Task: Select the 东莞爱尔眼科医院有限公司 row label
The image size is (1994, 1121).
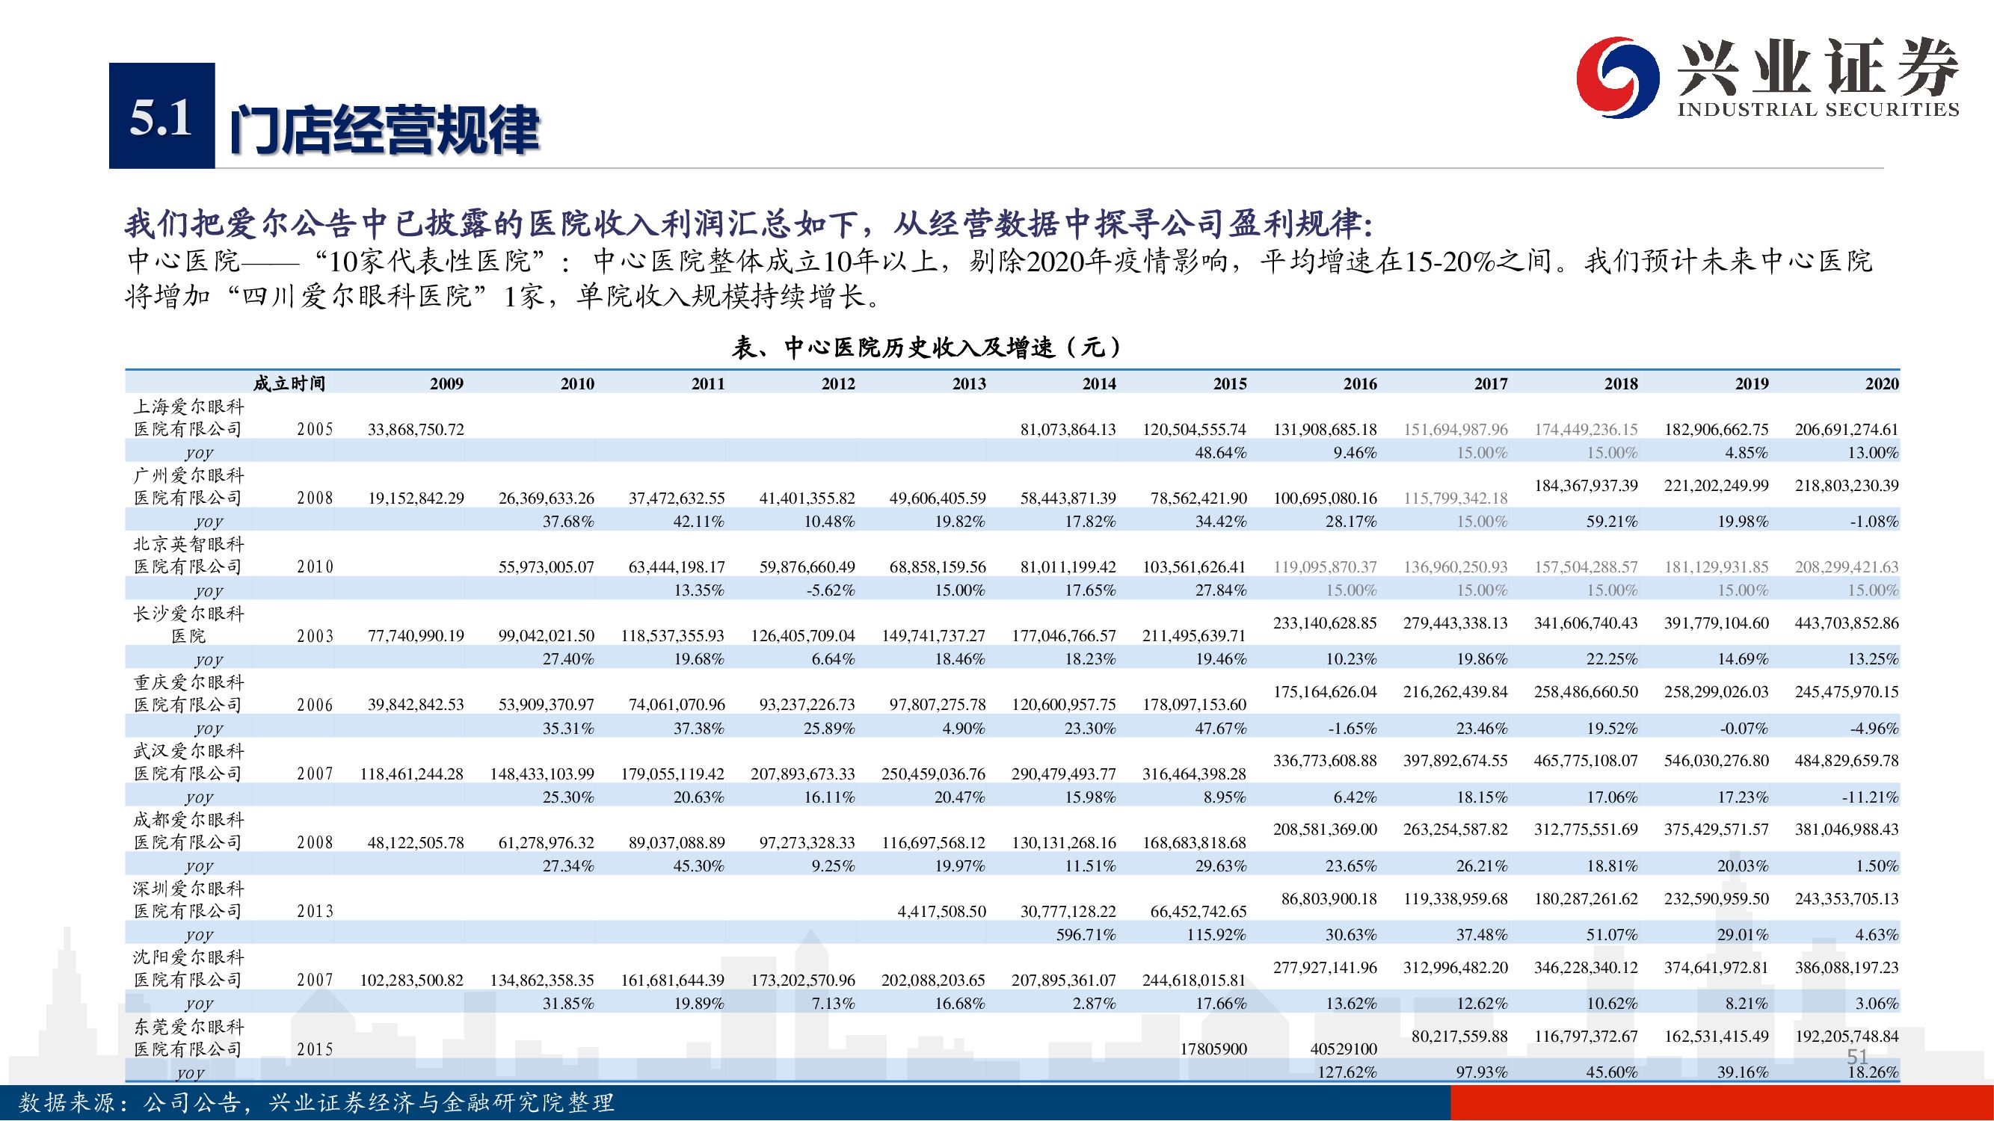Action: coord(189,1037)
